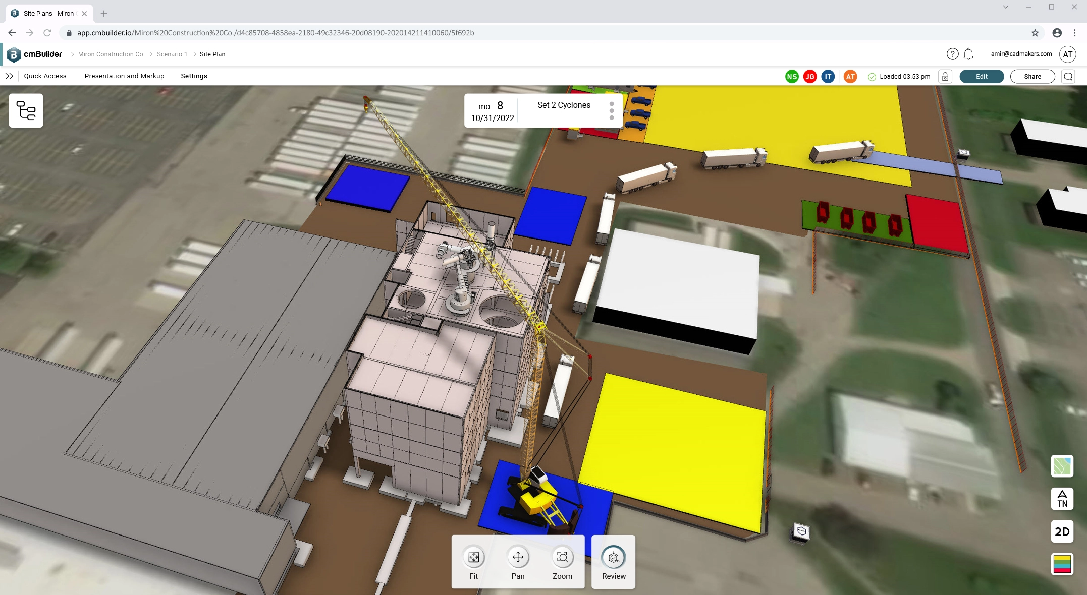Open the Settings menu

point(194,76)
